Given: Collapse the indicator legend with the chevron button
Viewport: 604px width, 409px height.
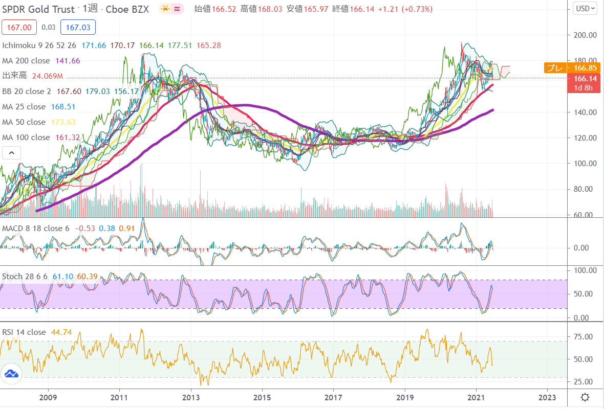Looking at the screenshot, I should point(12,153).
